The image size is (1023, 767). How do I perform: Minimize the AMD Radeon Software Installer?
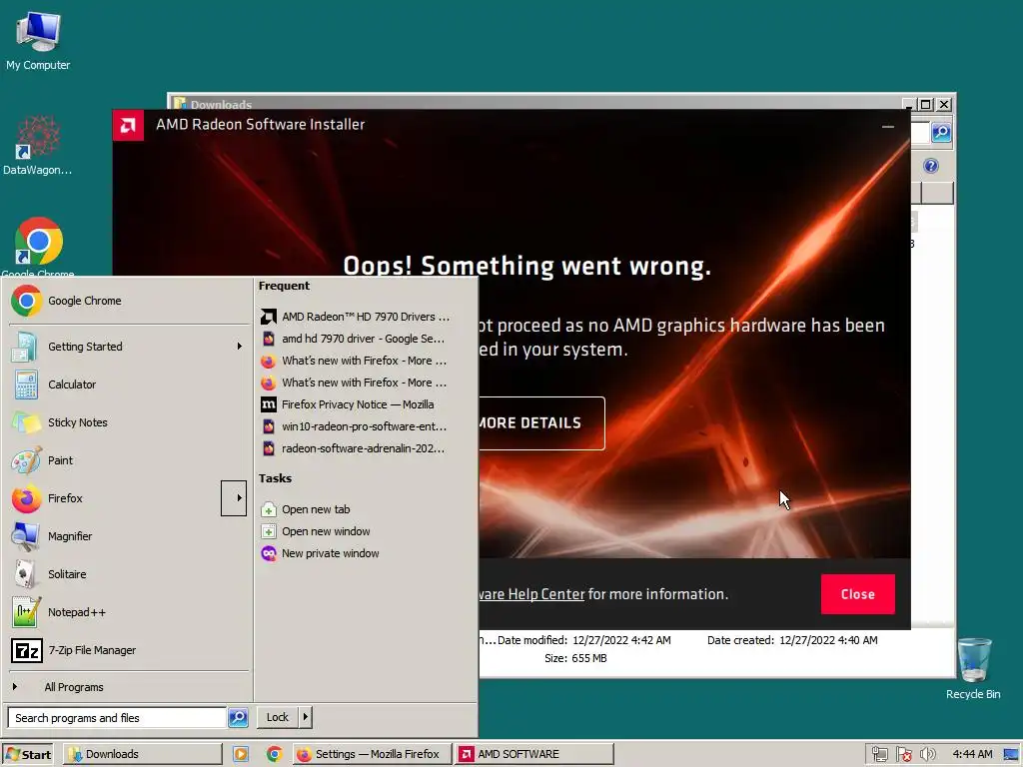pyautogui.click(x=888, y=127)
